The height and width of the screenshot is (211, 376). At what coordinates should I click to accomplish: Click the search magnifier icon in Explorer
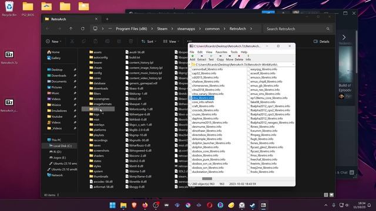click(x=328, y=29)
